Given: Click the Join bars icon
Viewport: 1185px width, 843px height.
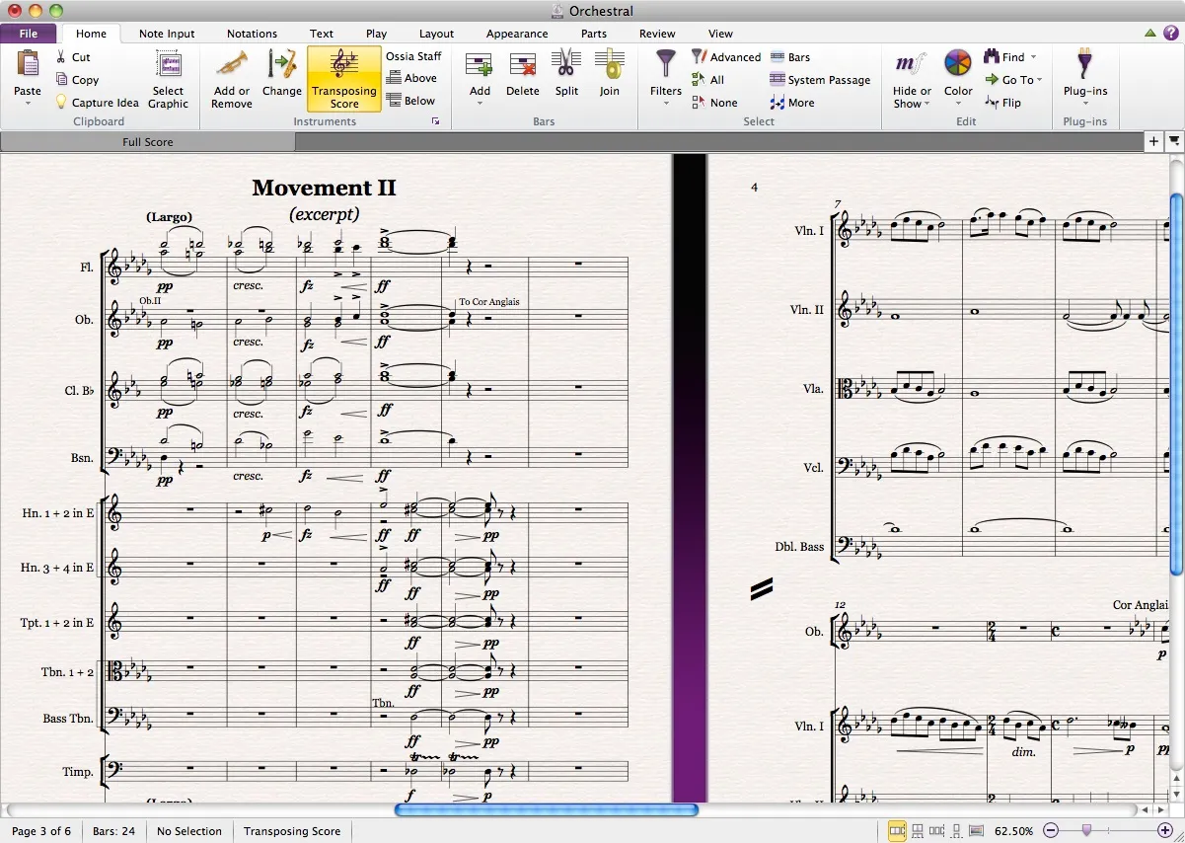Looking at the screenshot, I should 609,79.
